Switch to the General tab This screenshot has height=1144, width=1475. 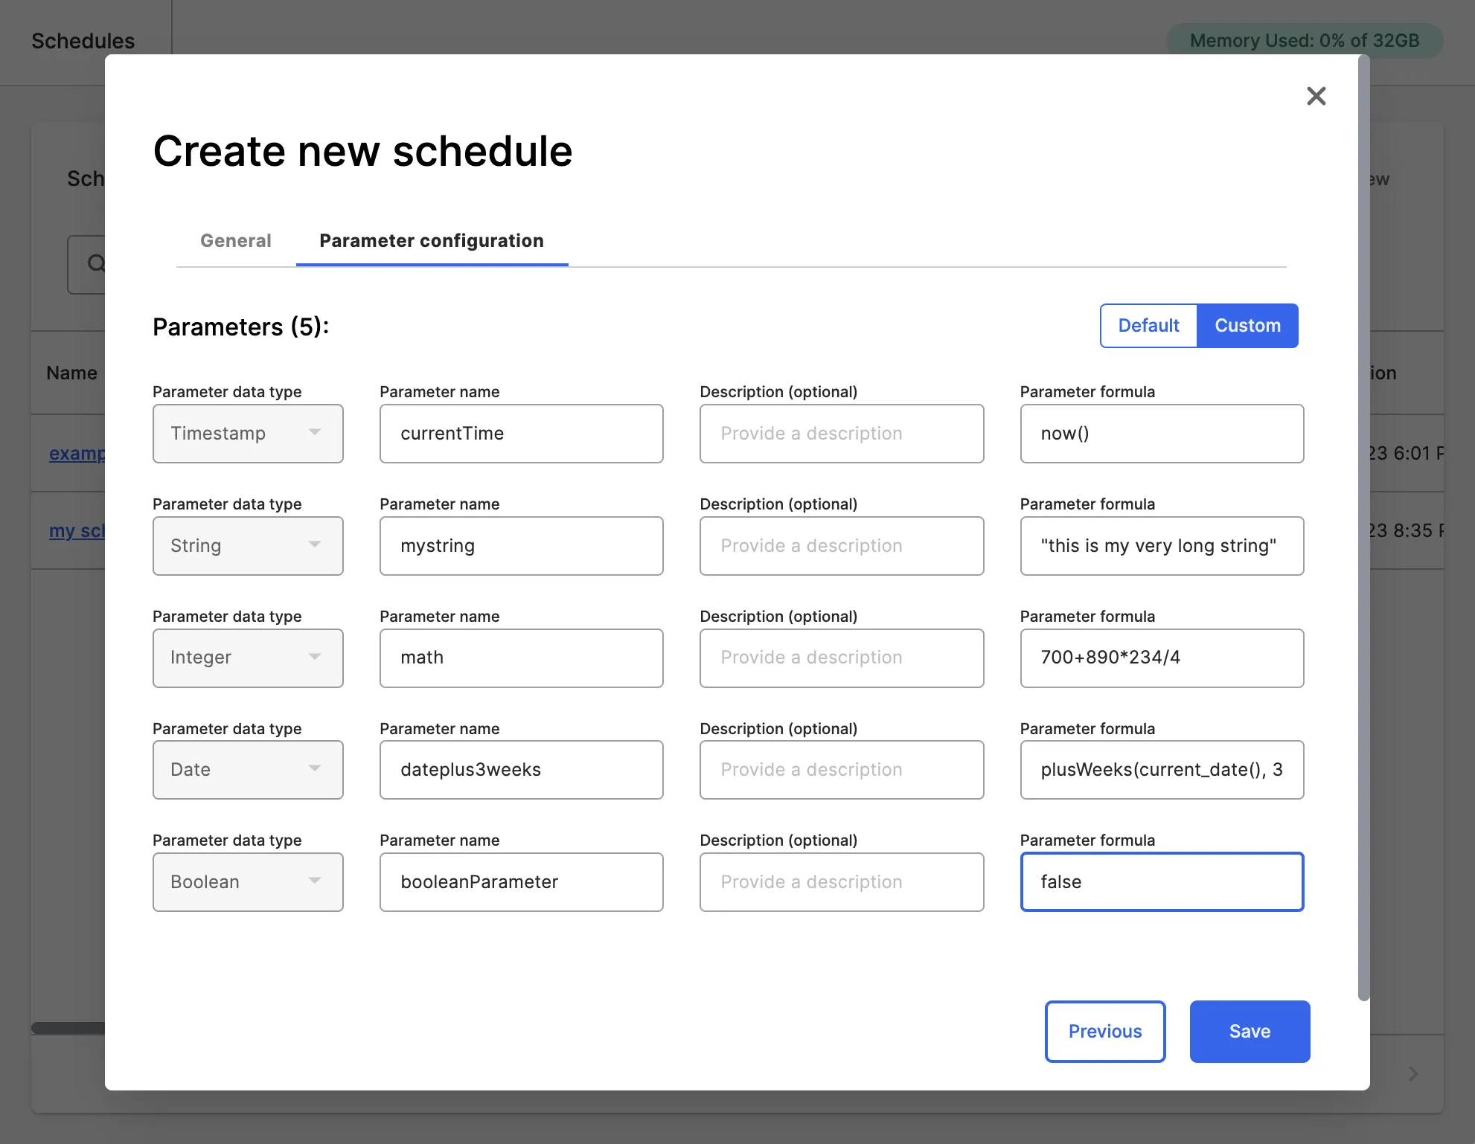coord(235,241)
